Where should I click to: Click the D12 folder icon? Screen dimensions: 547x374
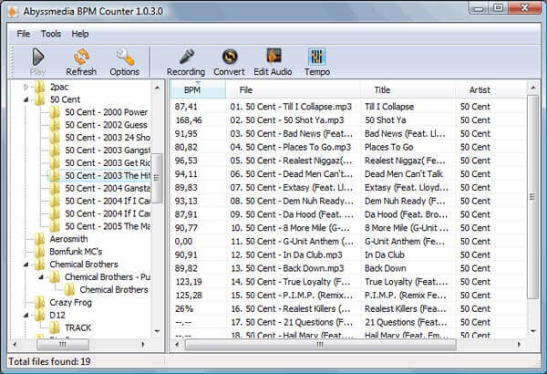pos(39,316)
